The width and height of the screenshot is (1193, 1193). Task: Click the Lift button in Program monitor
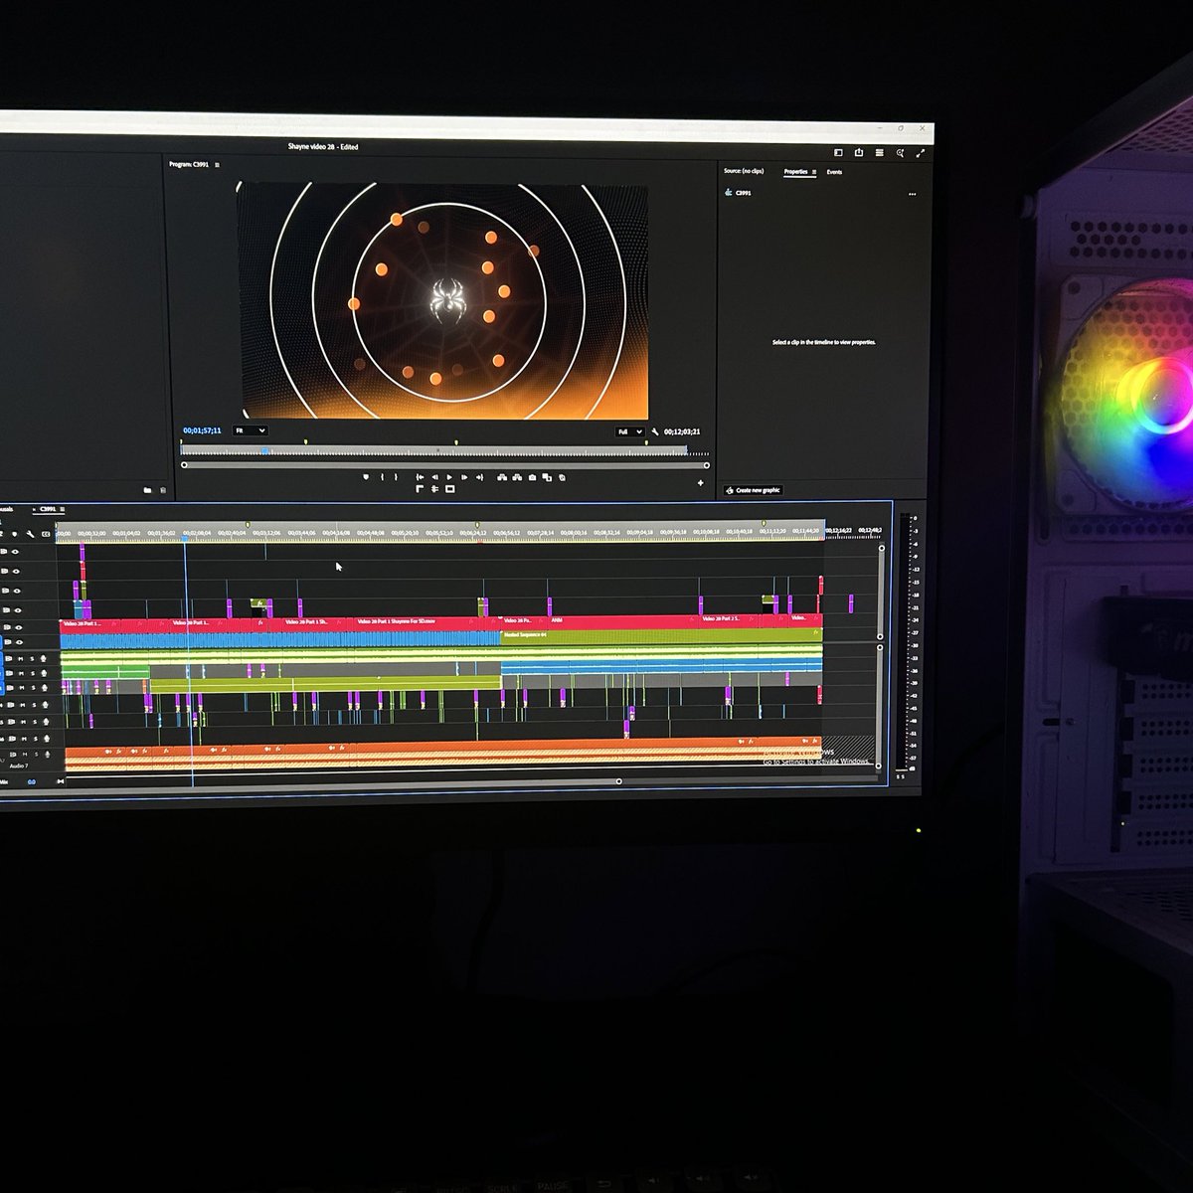click(x=502, y=478)
